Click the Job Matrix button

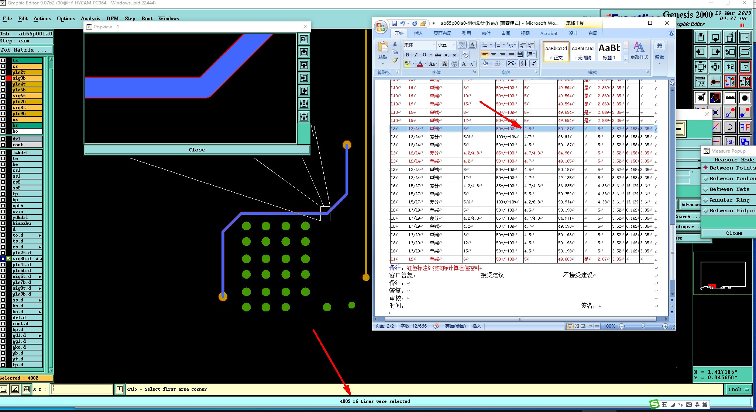point(26,50)
